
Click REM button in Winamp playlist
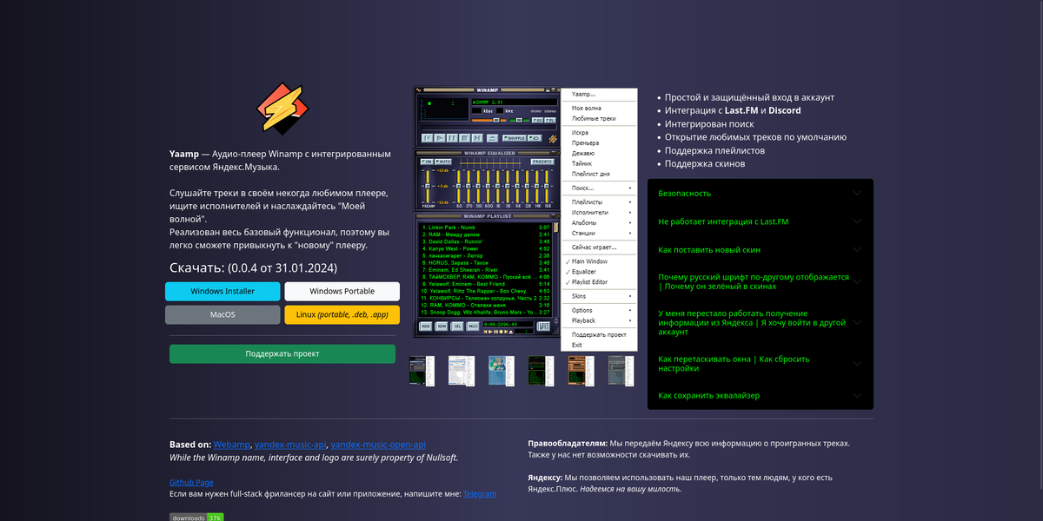[442, 326]
